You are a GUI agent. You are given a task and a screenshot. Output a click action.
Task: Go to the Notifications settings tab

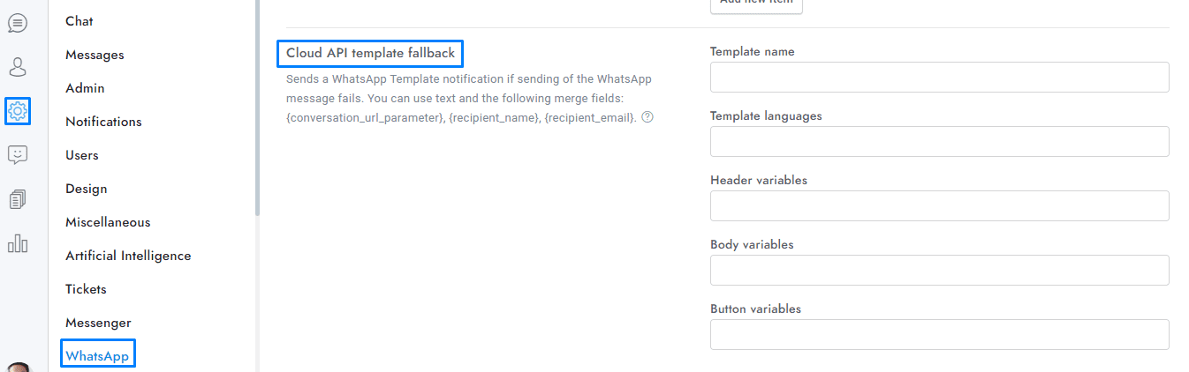click(x=103, y=122)
